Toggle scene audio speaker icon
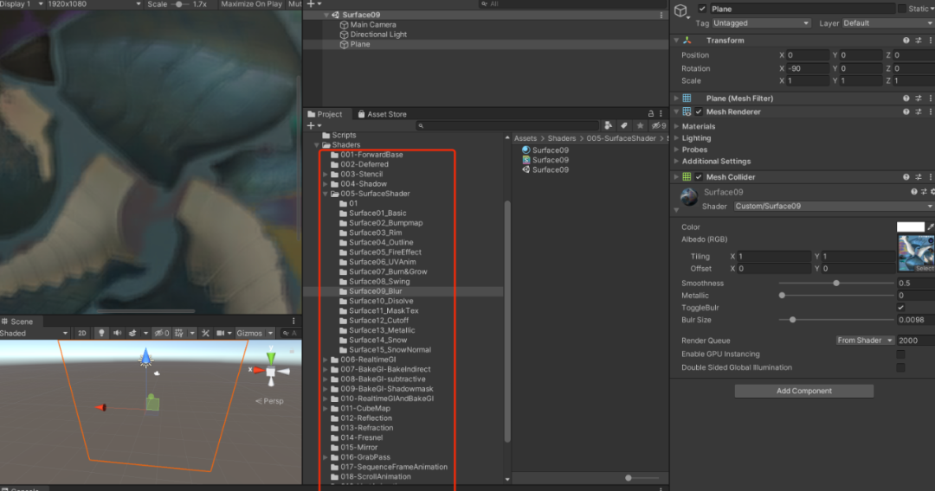This screenshot has width=935, height=491. pyautogui.click(x=117, y=334)
